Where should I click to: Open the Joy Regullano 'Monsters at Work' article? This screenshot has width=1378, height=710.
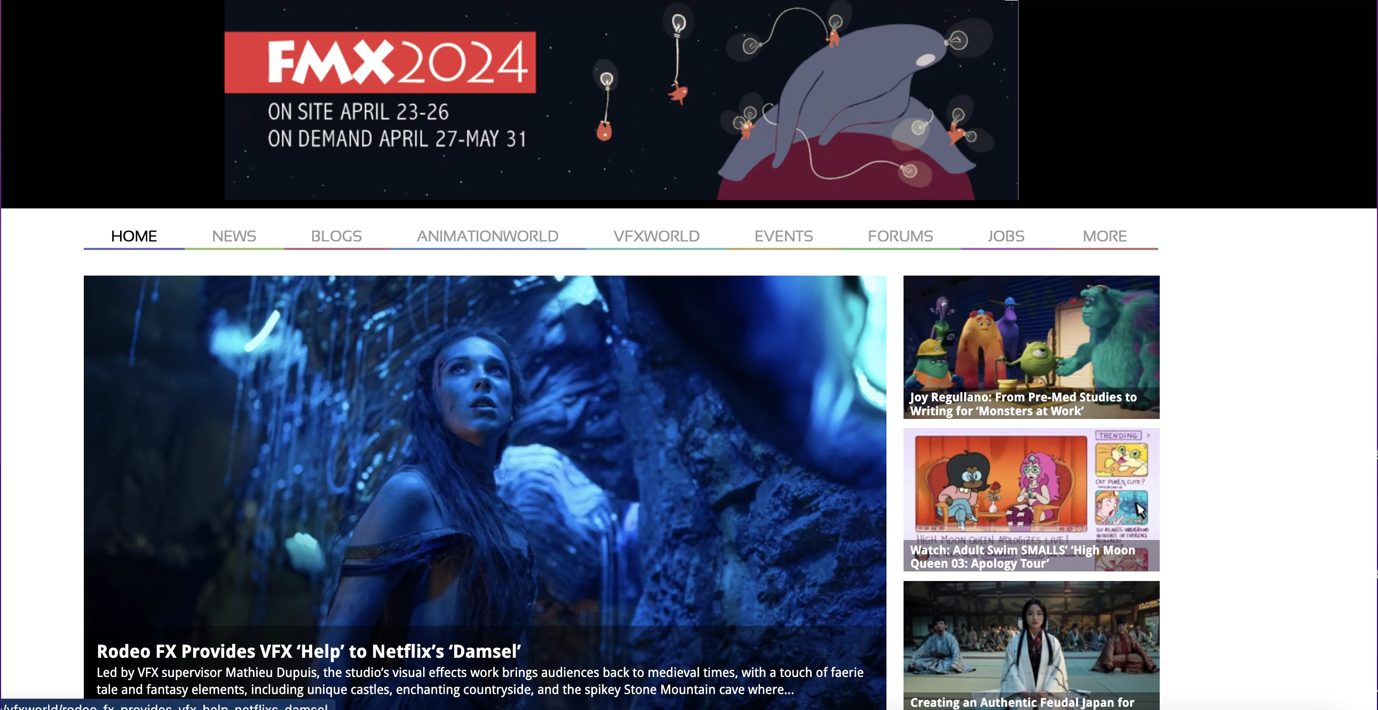(x=1023, y=404)
